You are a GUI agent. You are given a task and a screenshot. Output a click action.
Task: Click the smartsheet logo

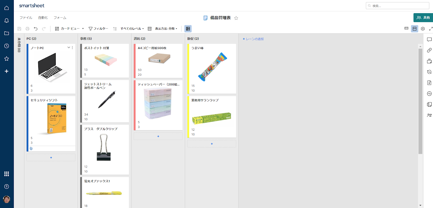pyautogui.click(x=32, y=6)
